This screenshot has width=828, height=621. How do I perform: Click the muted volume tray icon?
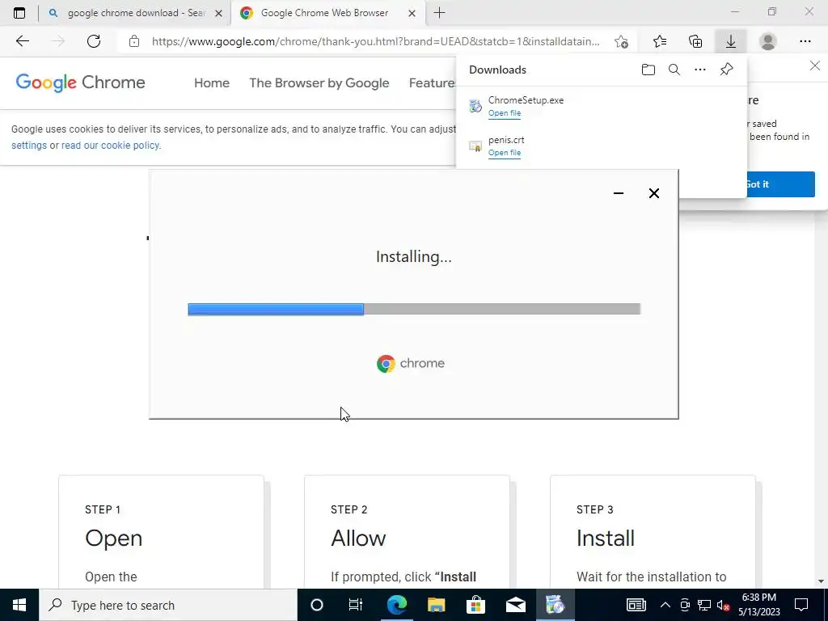click(x=724, y=605)
